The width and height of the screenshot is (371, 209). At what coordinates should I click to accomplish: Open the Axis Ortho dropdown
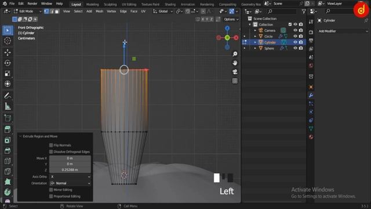[70, 176]
